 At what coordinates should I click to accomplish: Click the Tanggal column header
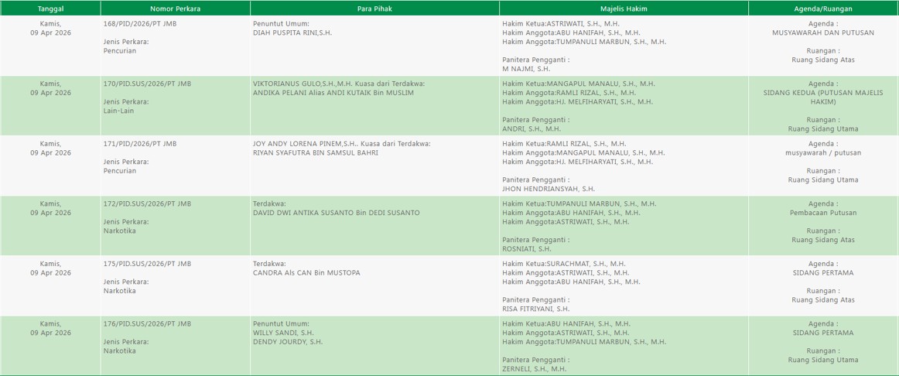pos(50,9)
